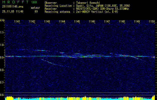This screenshot has height=100, width=157.
Task: Click the Receiving Location field label
Action: pos(58,6)
